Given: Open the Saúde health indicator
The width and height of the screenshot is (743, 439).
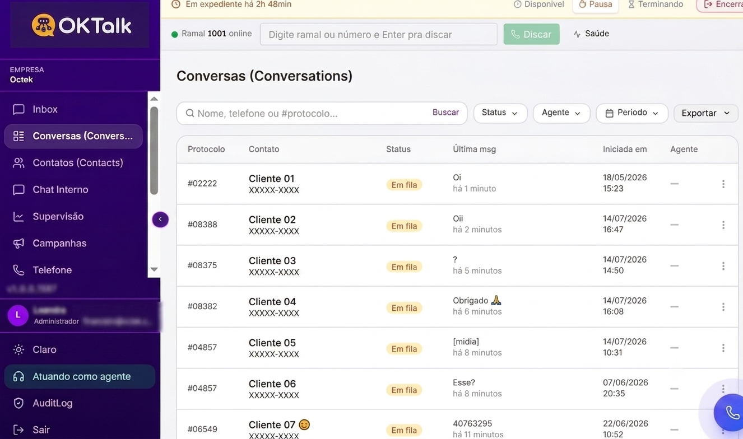Looking at the screenshot, I should pos(591,34).
